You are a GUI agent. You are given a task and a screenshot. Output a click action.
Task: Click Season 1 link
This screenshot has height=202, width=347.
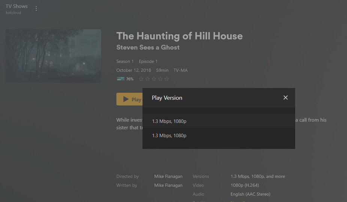click(x=125, y=61)
